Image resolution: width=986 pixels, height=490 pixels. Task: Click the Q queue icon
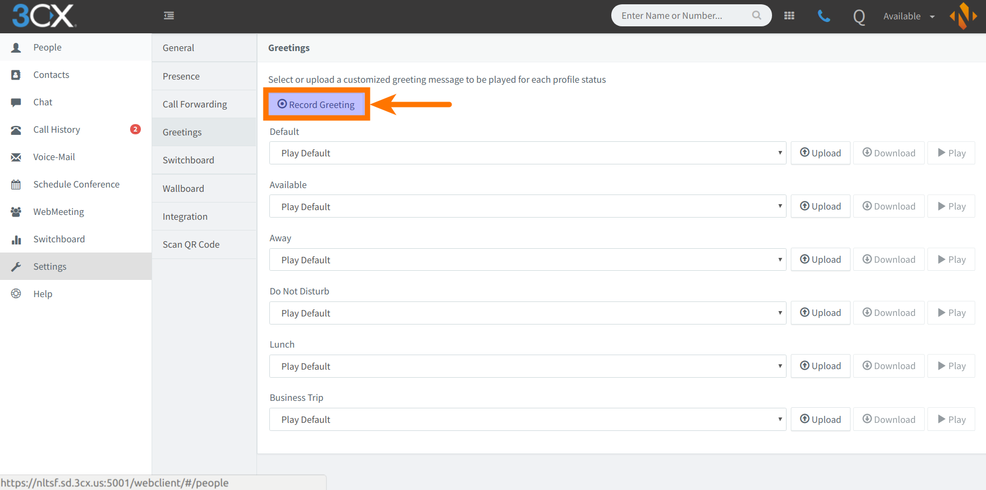point(859,17)
